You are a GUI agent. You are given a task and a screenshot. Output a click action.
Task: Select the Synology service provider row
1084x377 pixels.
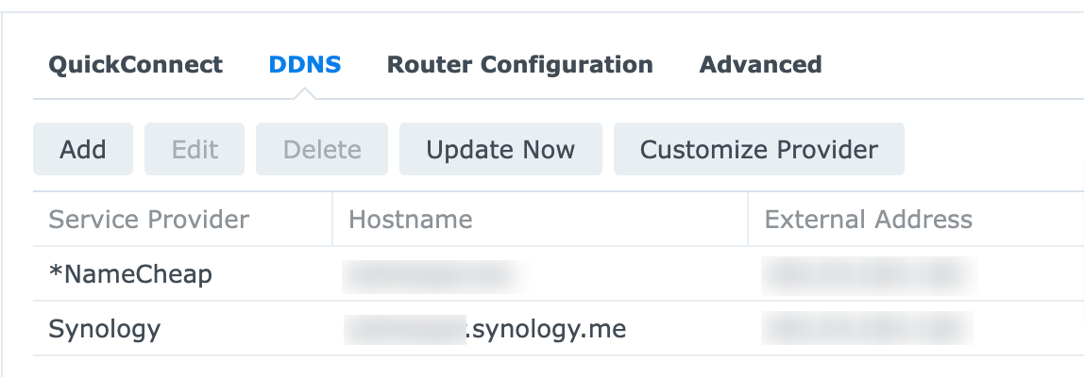point(105,329)
